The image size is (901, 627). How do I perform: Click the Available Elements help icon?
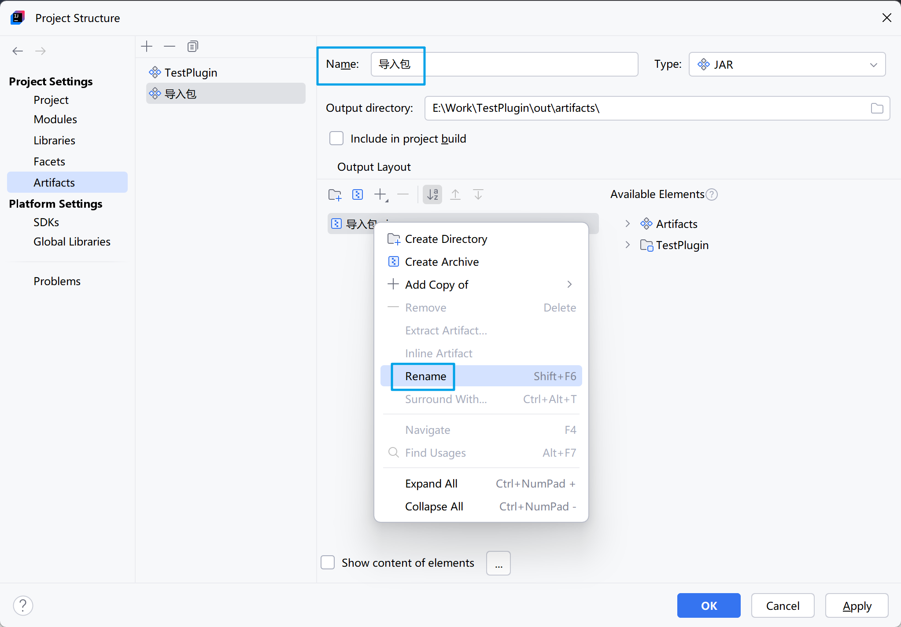pyautogui.click(x=712, y=194)
